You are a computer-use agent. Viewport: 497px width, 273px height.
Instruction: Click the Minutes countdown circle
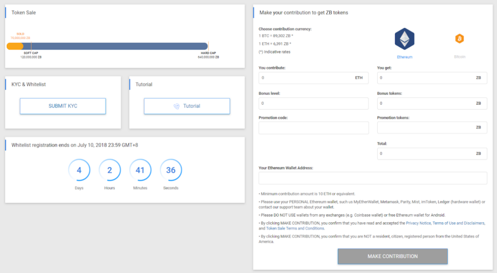(140, 170)
